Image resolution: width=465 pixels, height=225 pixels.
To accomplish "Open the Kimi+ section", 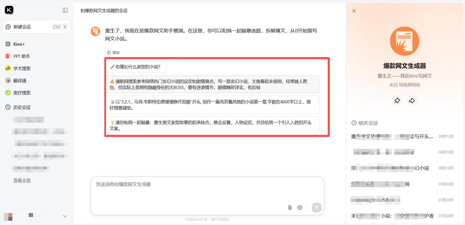I will [19, 44].
